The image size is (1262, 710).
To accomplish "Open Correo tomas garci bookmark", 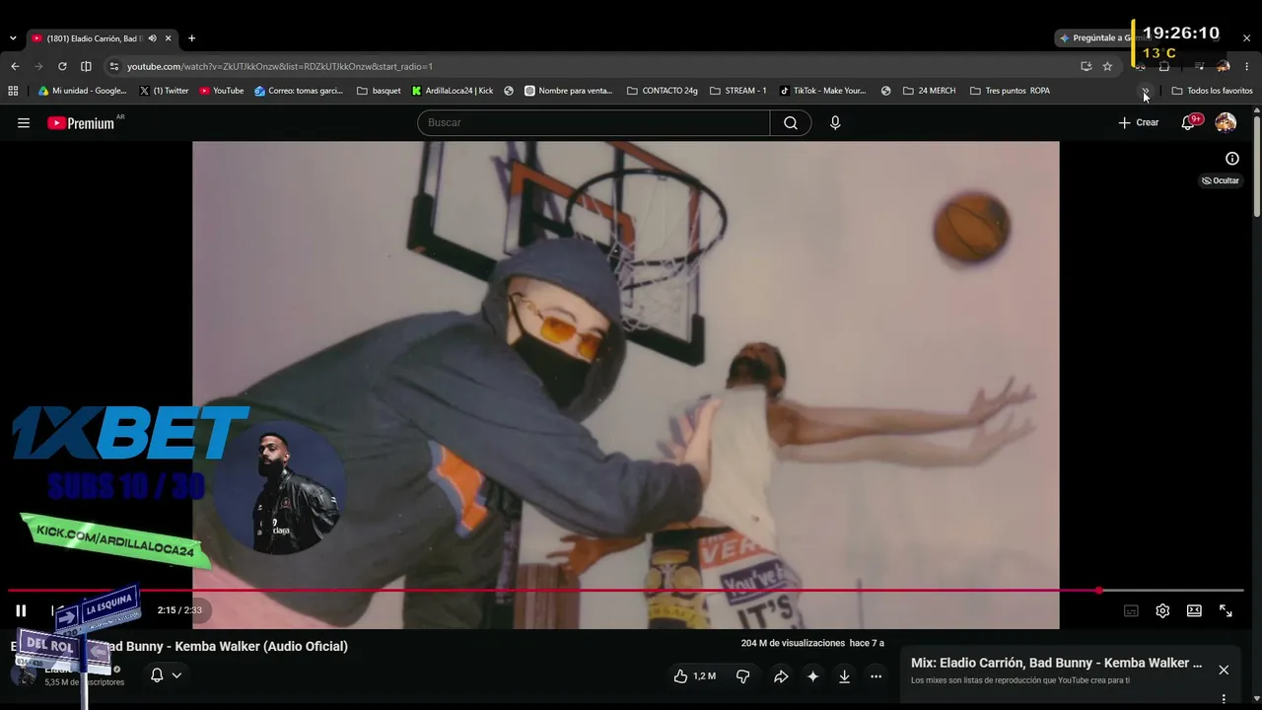I will pyautogui.click(x=299, y=91).
